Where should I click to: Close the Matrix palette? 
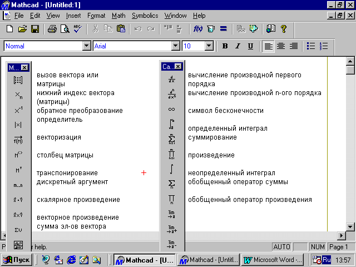(x=24, y=67)
